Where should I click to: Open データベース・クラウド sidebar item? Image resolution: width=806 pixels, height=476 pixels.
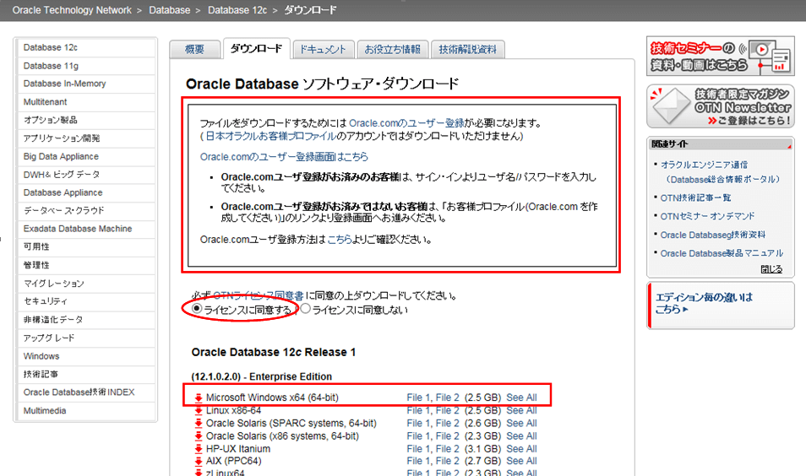click(x=86, y=210)
